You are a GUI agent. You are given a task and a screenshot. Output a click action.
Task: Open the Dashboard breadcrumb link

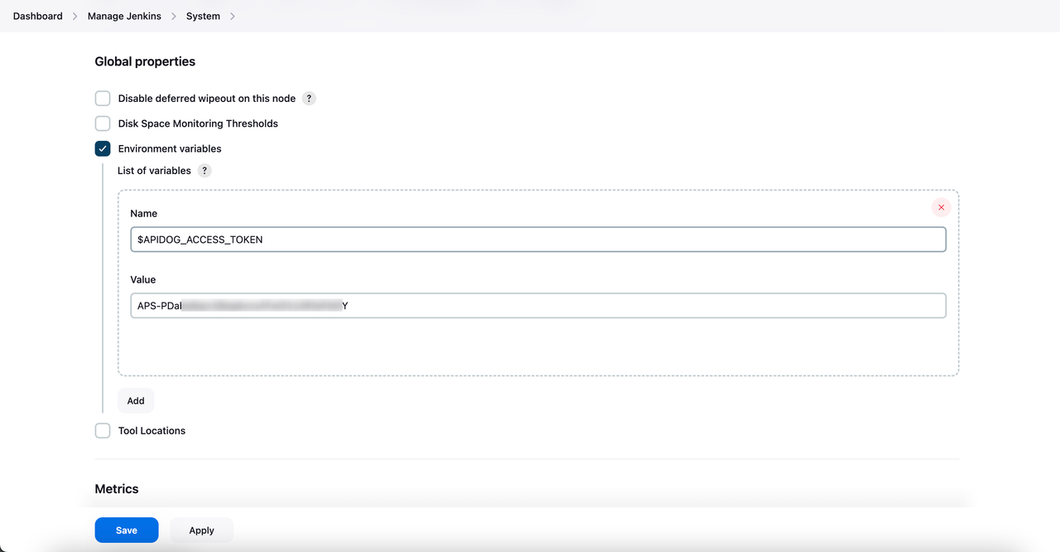click(x=37, y=16)
